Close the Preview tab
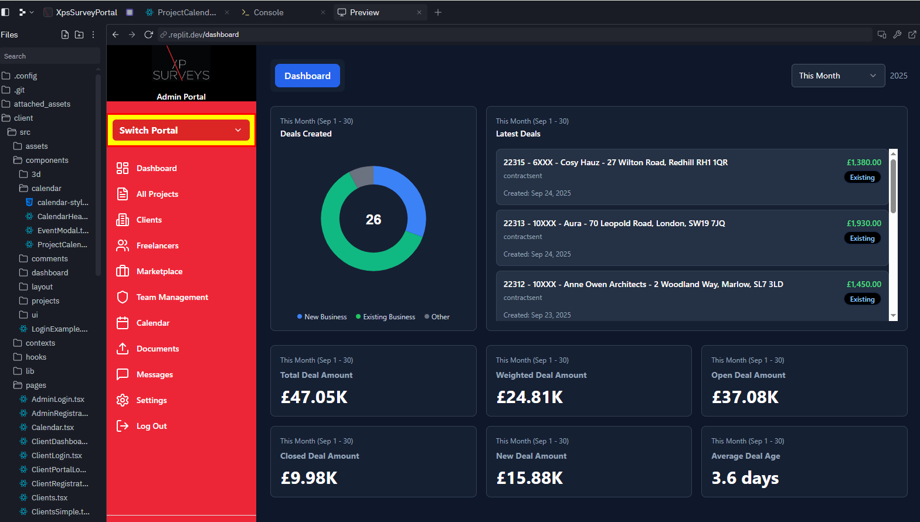This screenshot has height=522, width=920. point(419,12)
